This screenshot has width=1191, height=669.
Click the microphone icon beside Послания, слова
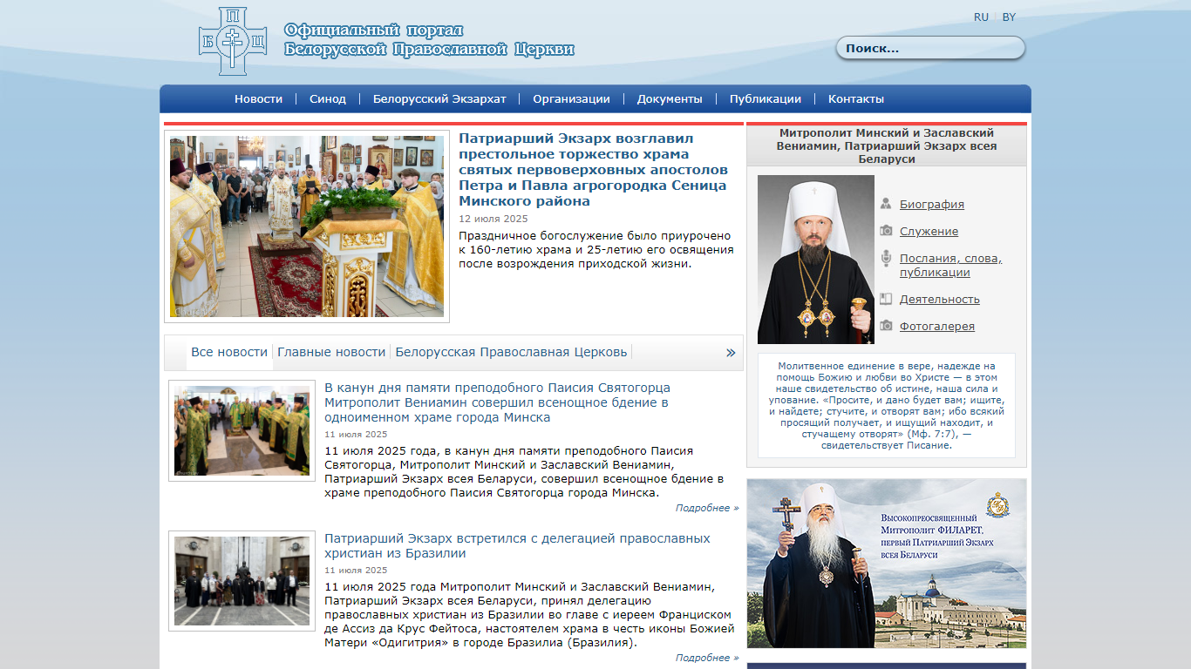(x=886, y=258)
